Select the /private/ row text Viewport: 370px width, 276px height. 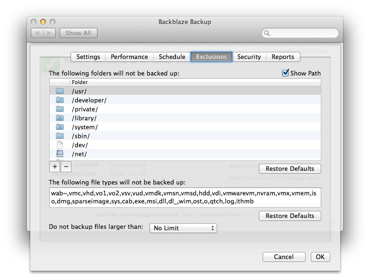click(x=85, y=109)
